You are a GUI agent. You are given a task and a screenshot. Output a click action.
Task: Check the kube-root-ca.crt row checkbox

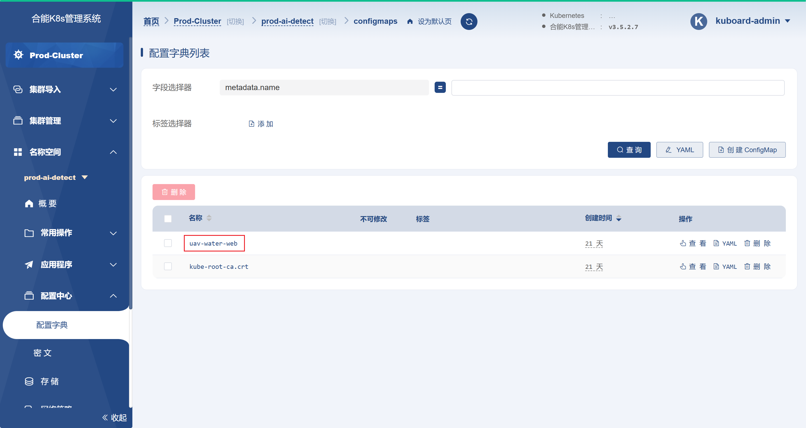pyautogui.click(x=168, y=266)
